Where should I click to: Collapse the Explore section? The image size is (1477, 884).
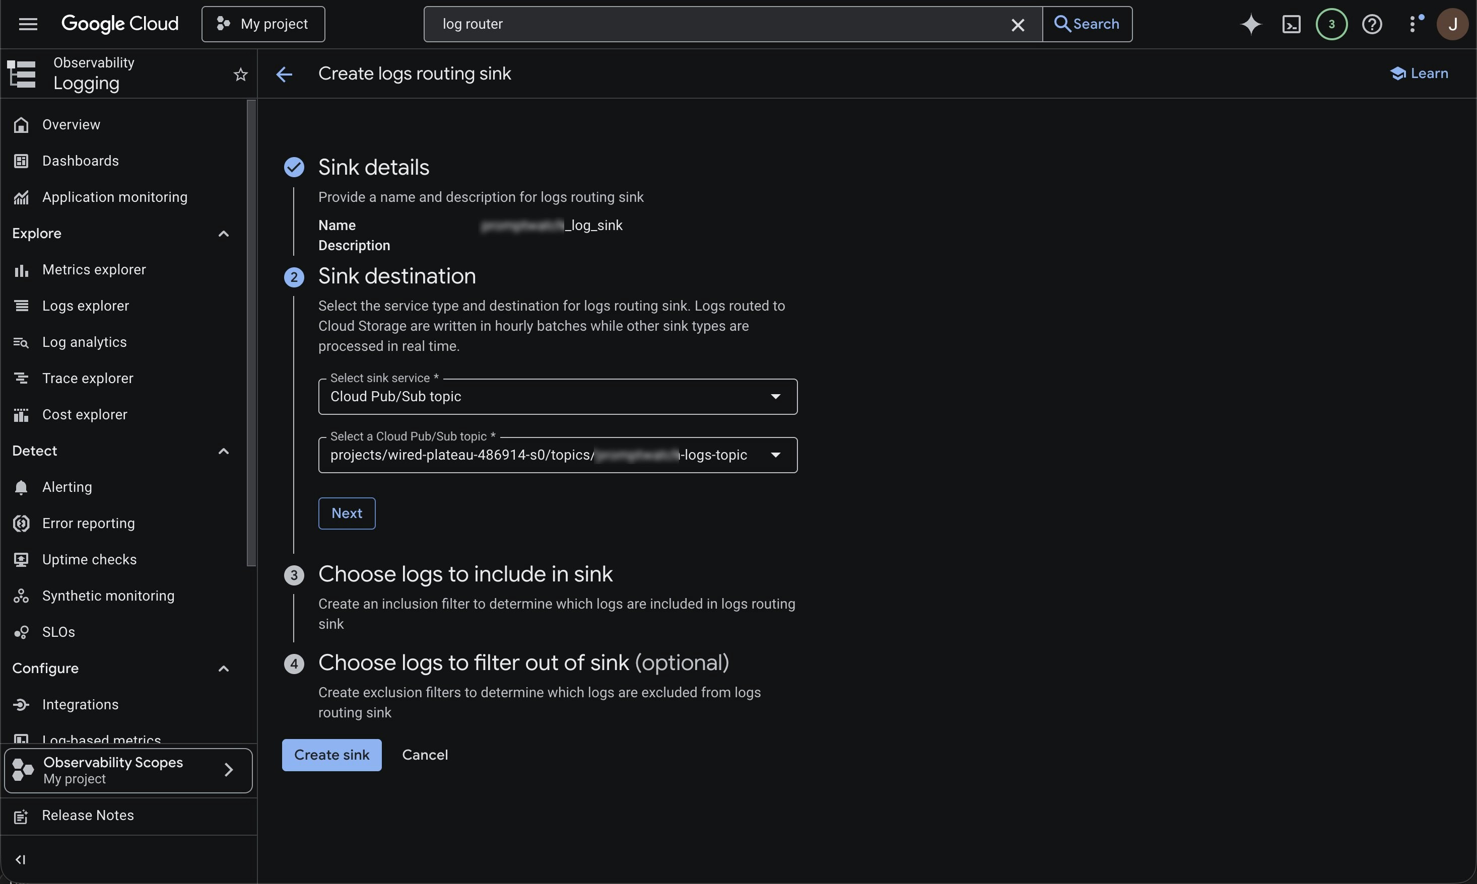coord(224,234)
